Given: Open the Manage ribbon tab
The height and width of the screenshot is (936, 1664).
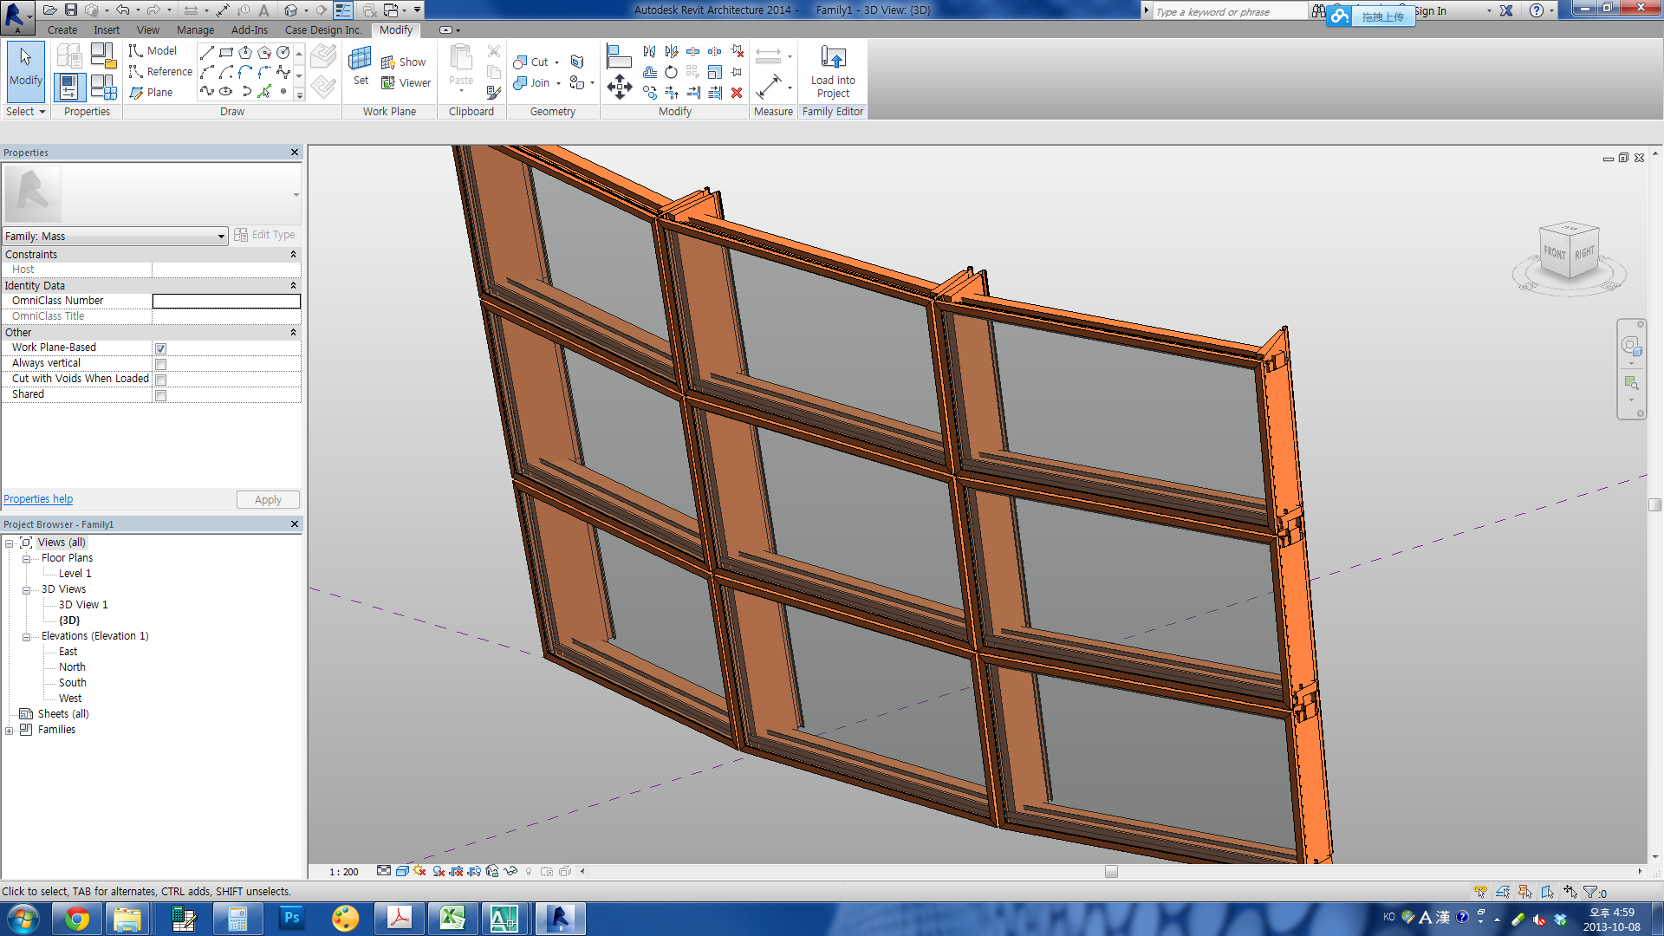Looking at the screenshot, I should pos(195,29).
